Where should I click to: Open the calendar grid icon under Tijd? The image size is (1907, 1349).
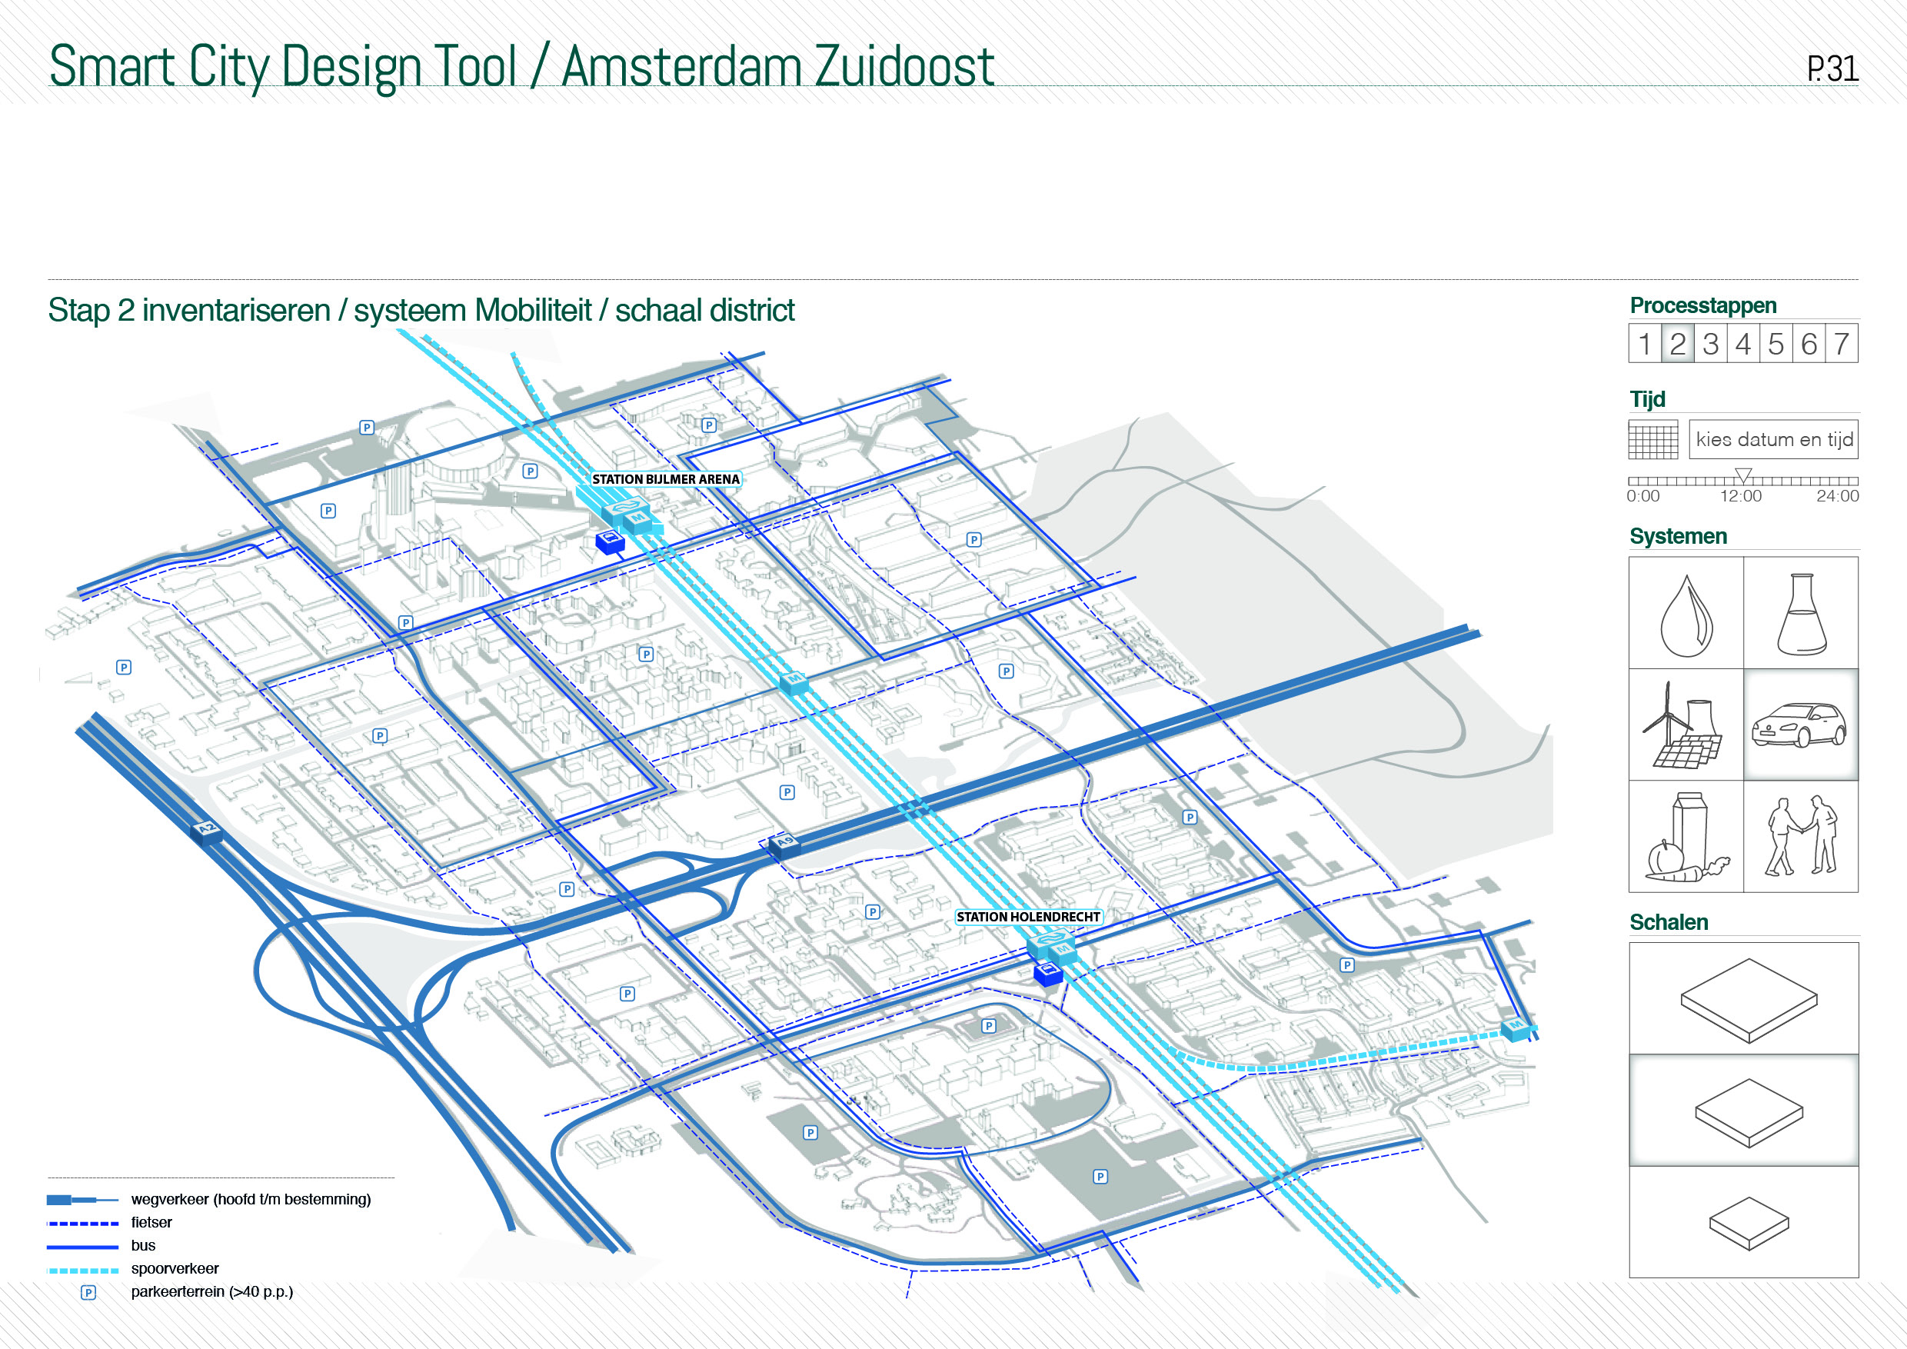(1652, 440)
